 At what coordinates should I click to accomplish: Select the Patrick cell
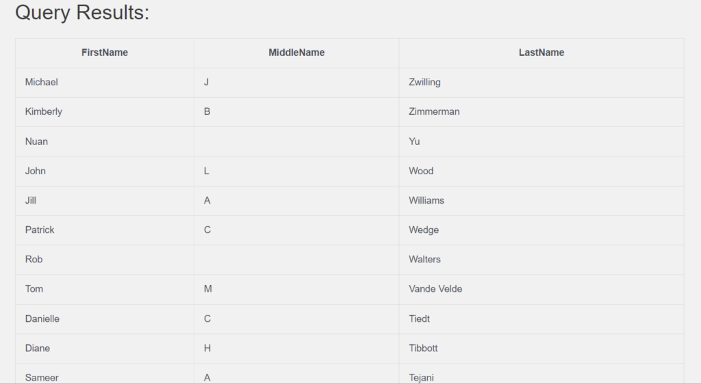point(40,230)
